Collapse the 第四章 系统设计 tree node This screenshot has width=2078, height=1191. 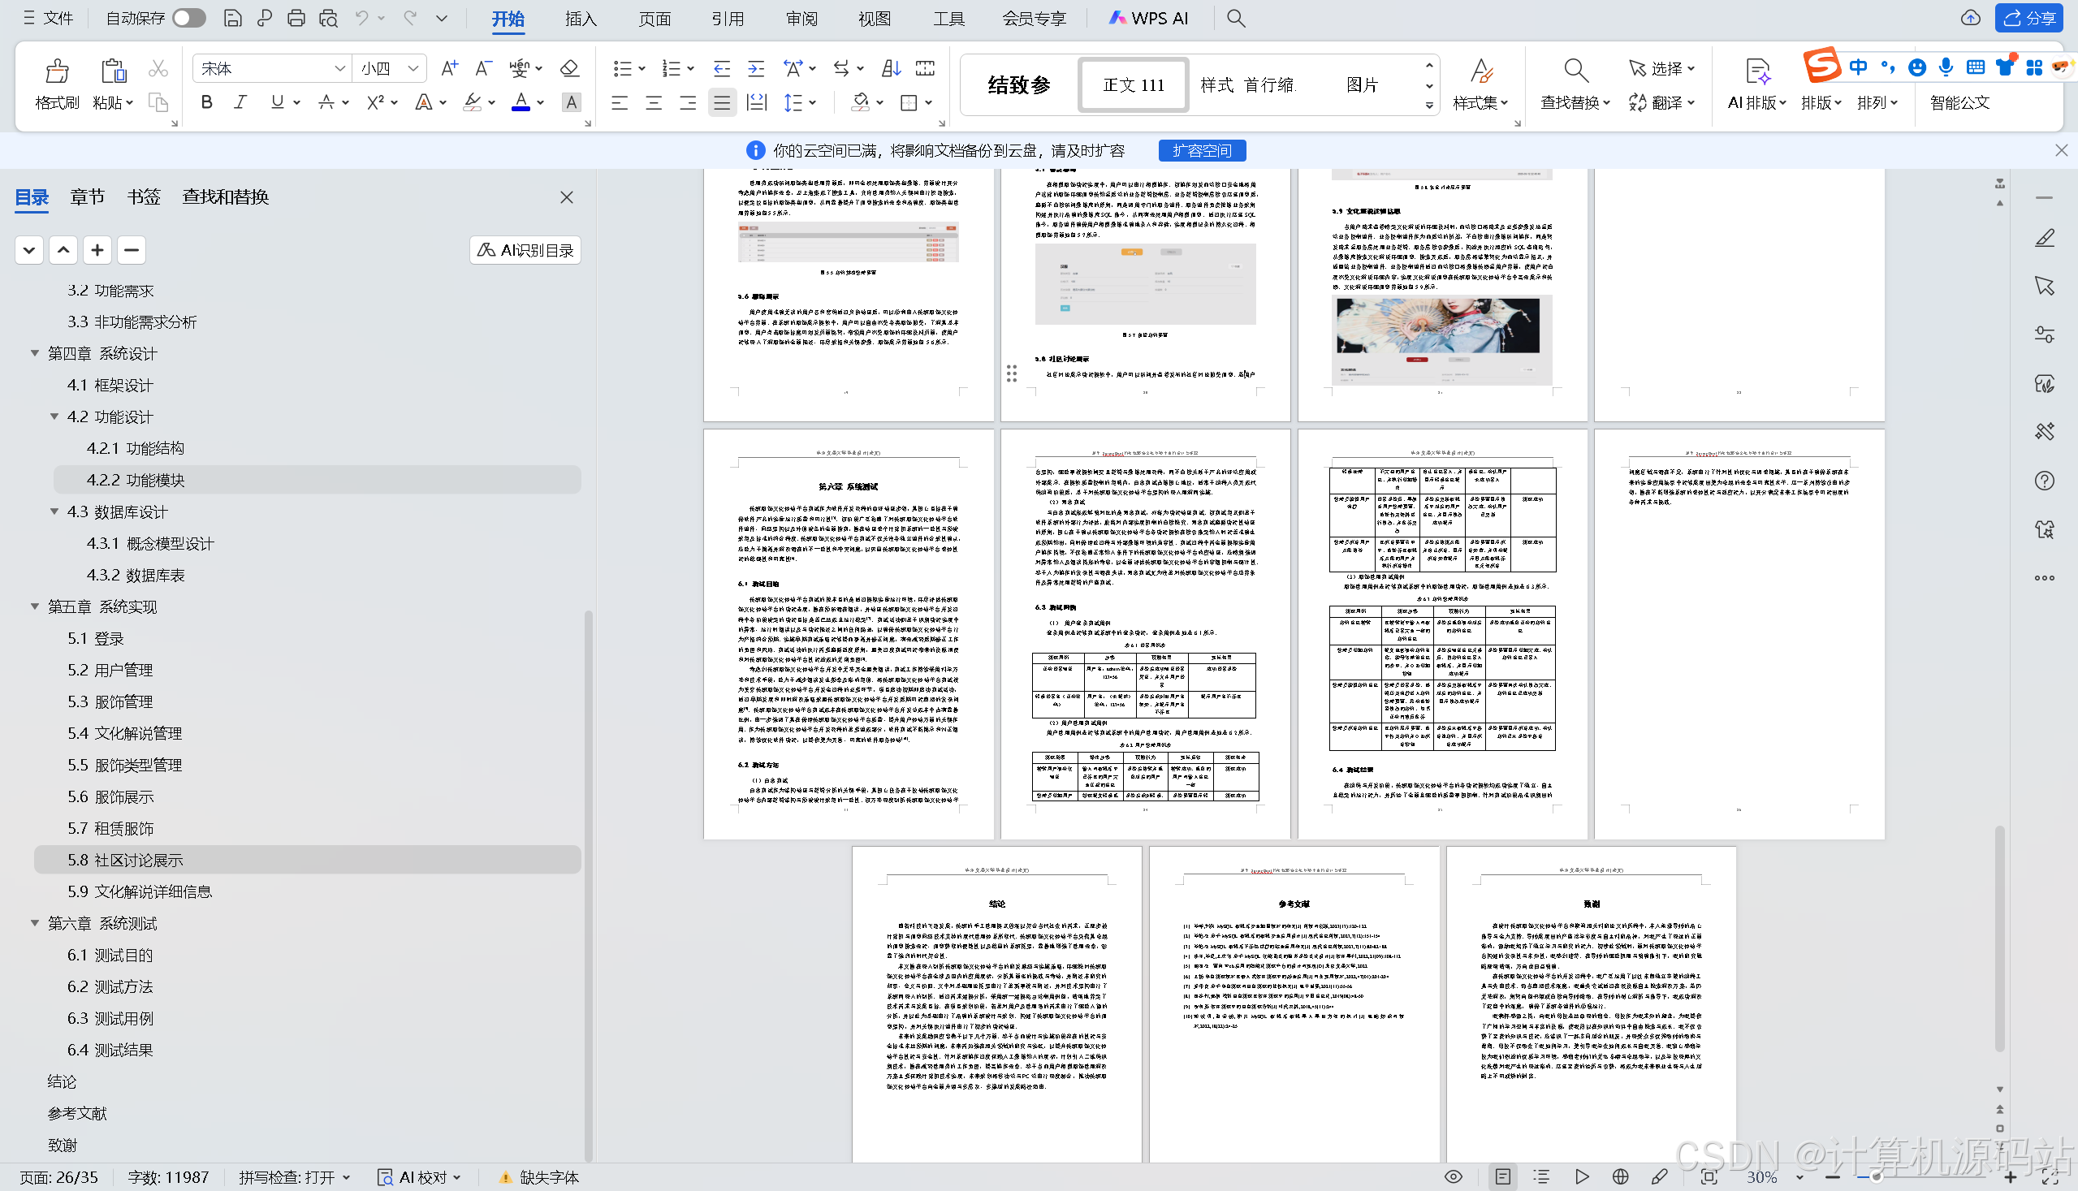click(35, 353)
